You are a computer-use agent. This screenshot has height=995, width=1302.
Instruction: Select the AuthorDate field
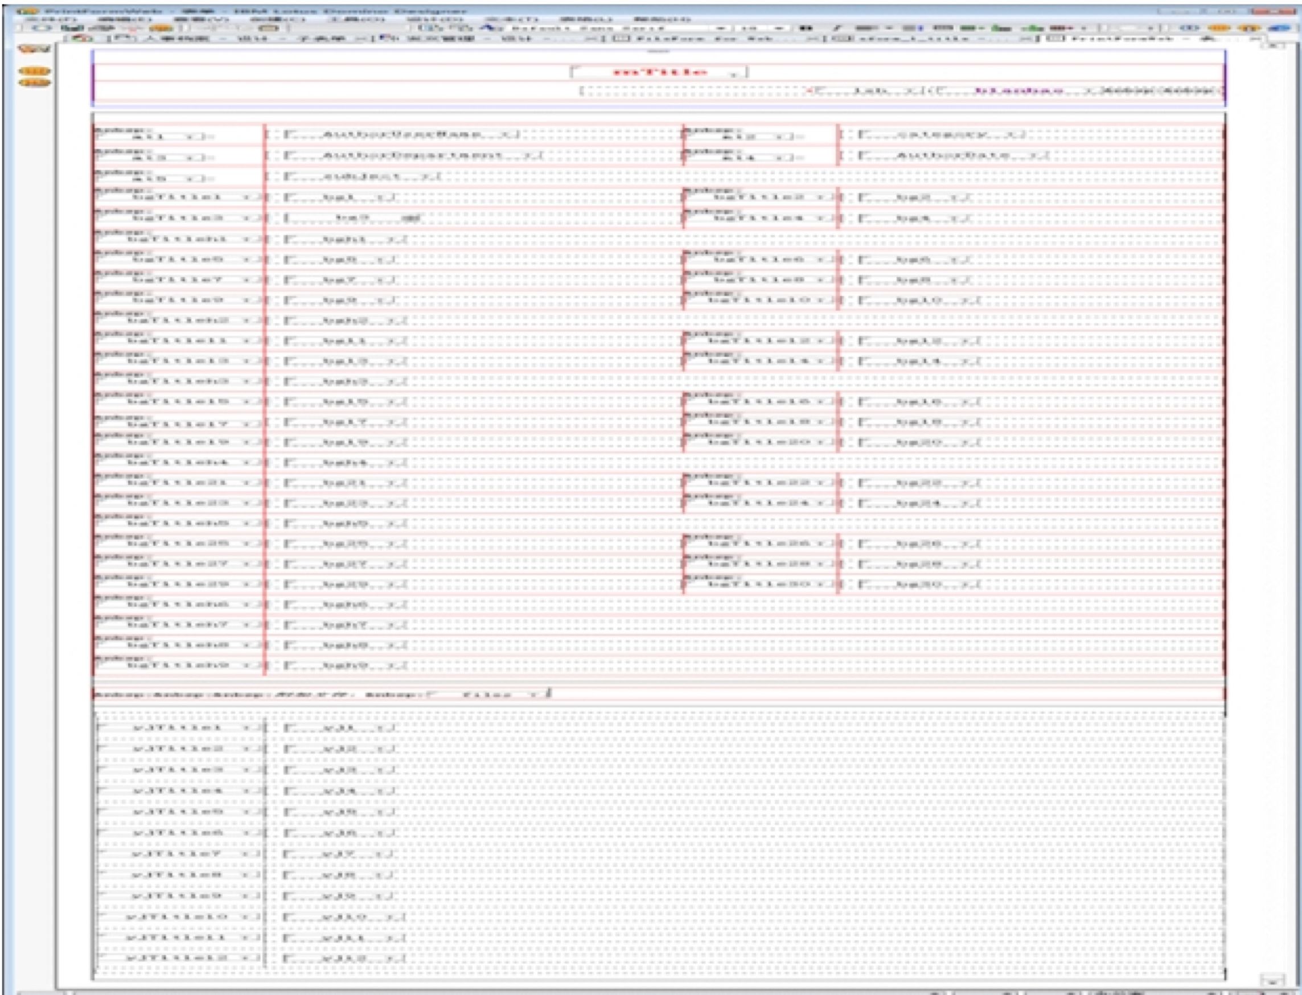coord(954,156)
